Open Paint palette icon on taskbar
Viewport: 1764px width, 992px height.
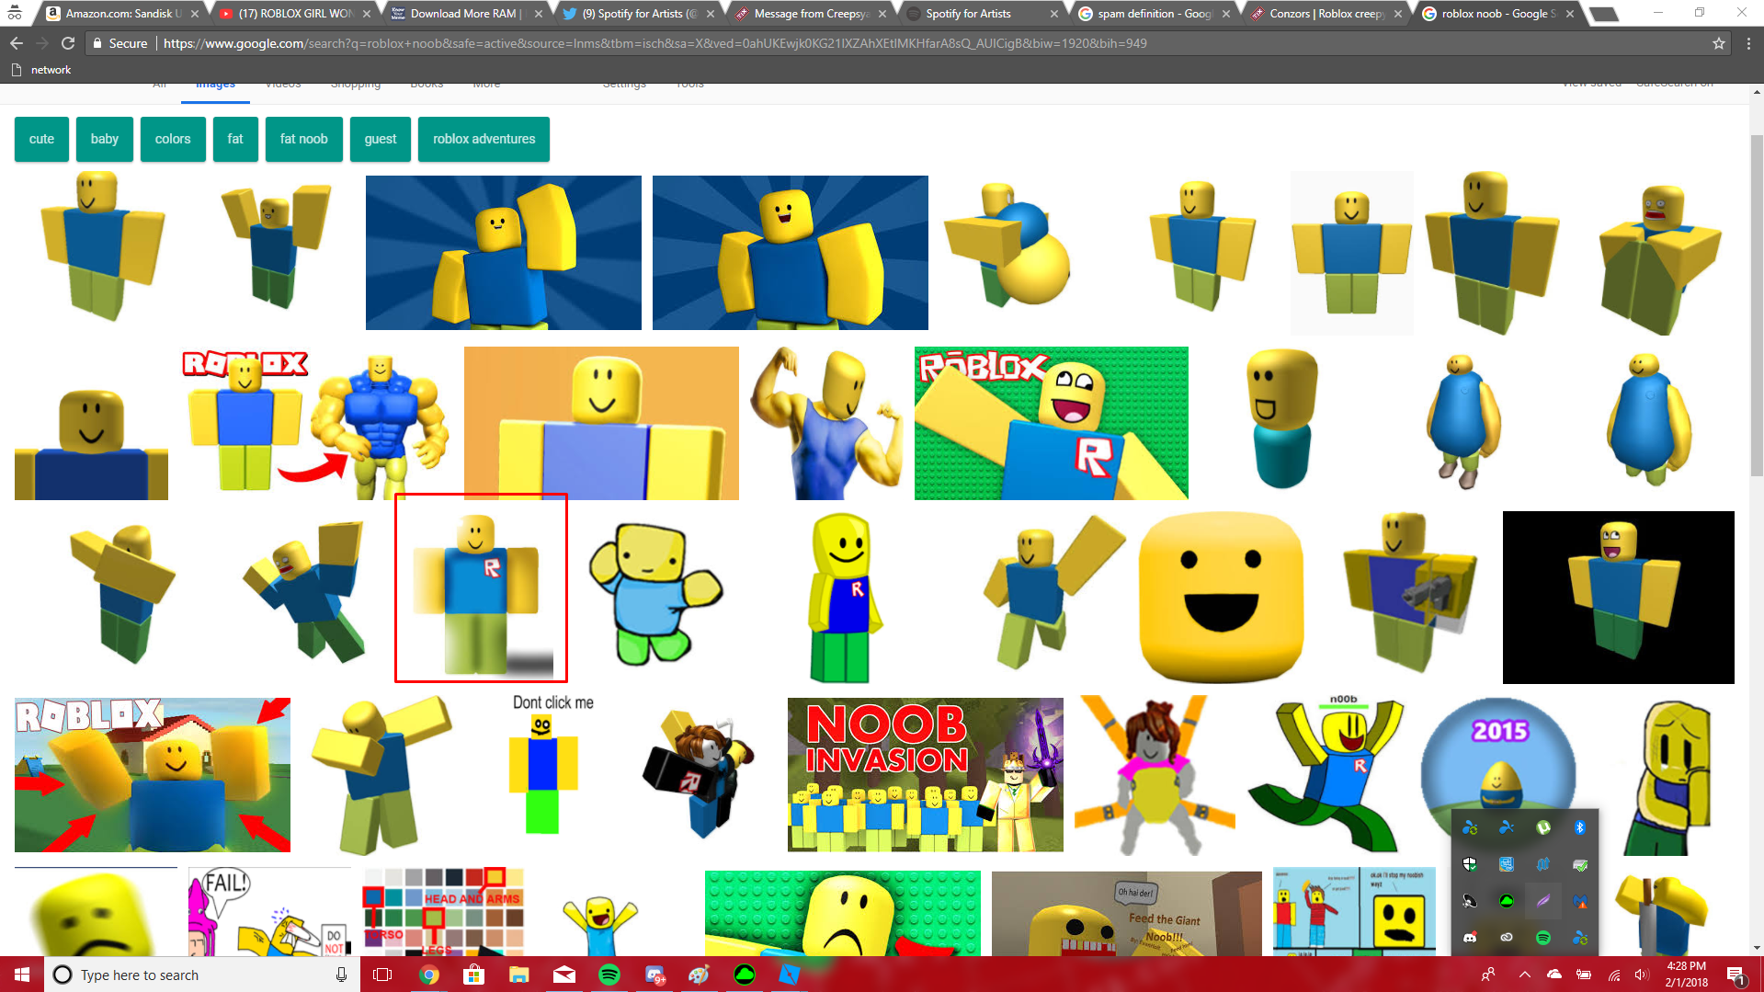(700, 975)
